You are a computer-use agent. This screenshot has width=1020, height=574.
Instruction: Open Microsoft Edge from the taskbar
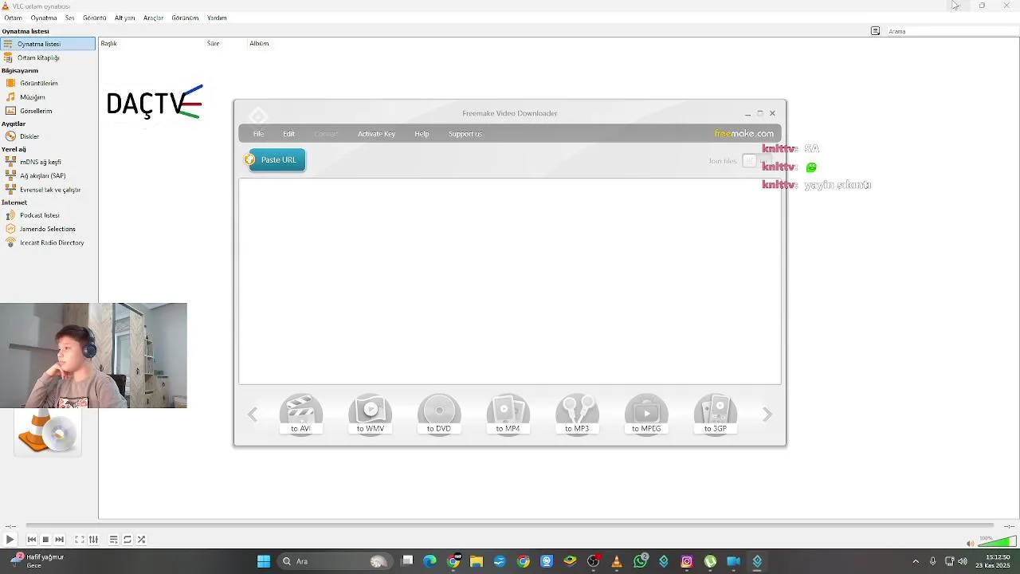(430, 561)
